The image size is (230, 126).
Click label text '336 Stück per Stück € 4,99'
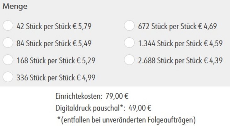tap(56, 78)
